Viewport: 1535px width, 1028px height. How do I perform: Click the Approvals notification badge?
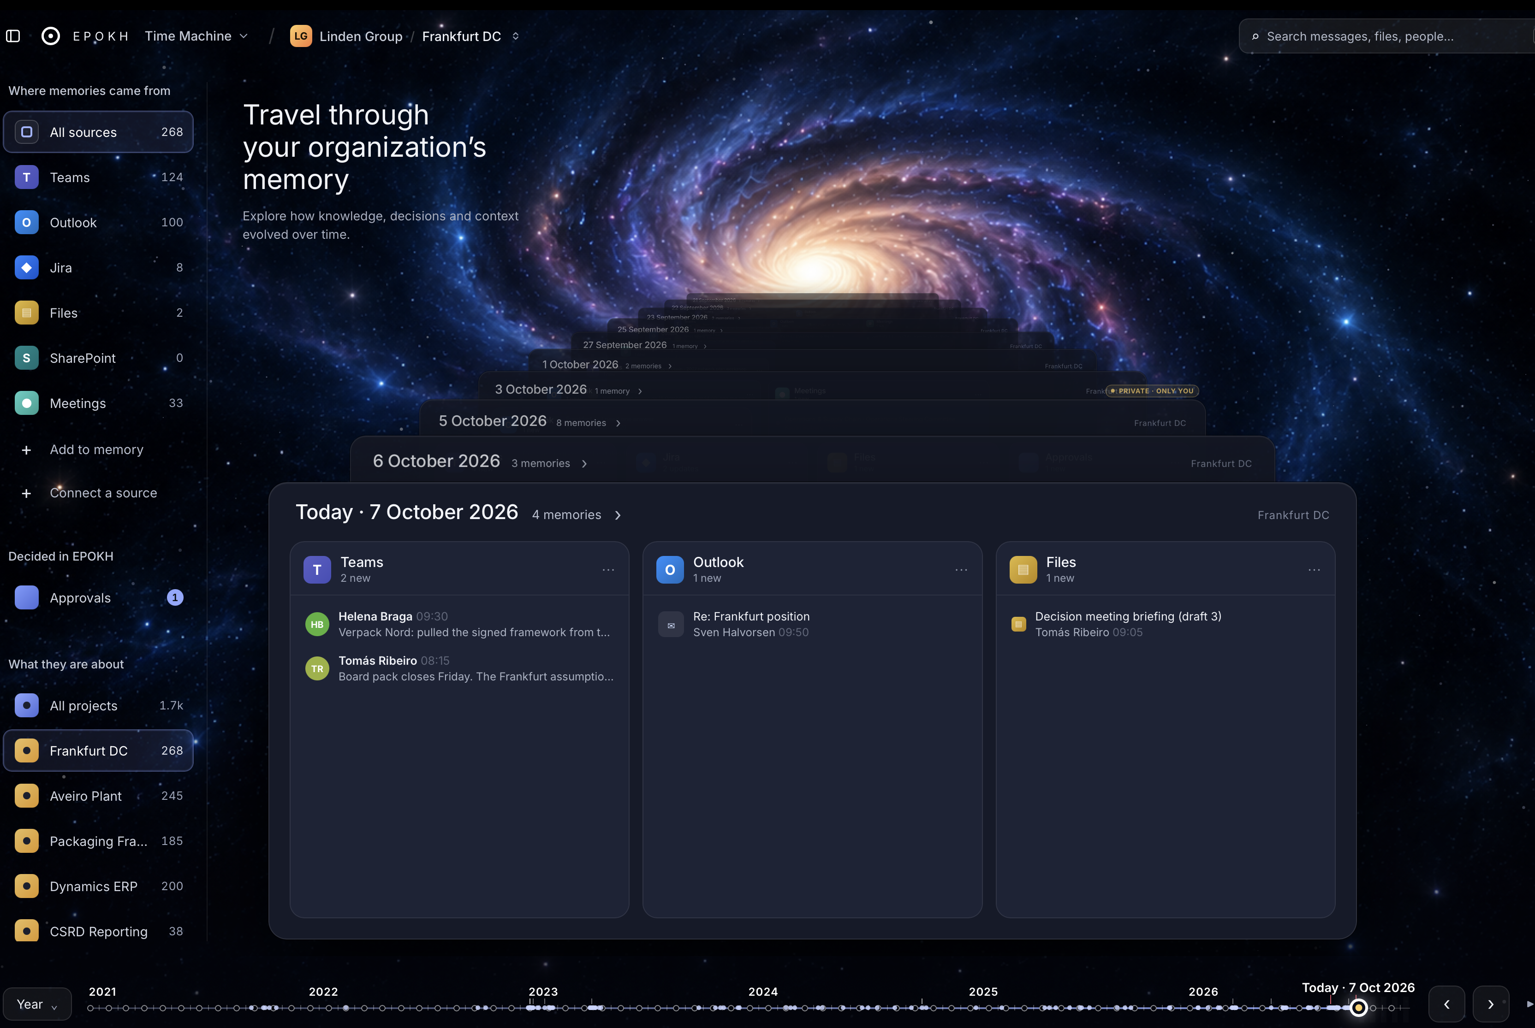click(x=174, y=598)
